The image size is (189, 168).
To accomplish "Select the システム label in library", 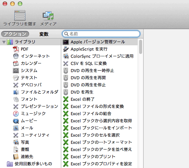I will 29,71.
